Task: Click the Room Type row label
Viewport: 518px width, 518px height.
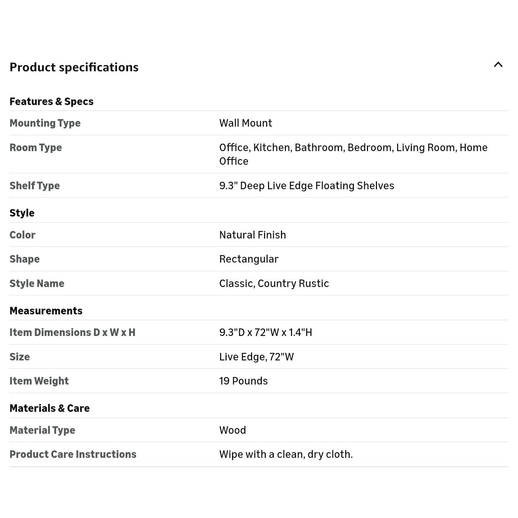Action: point(36,147)
